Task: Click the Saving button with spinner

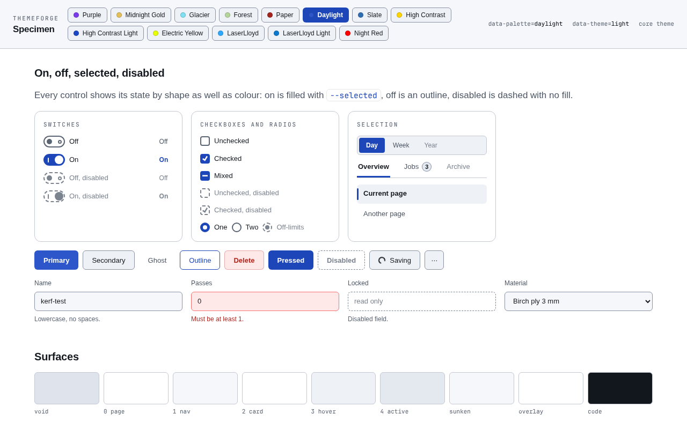Action: tap(394, 260)
